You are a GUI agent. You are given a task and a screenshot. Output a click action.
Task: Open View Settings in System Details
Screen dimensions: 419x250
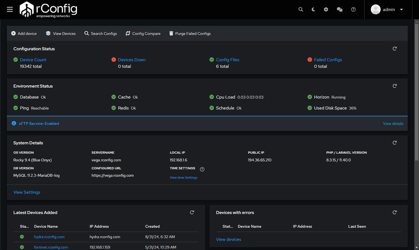point(26,192)
